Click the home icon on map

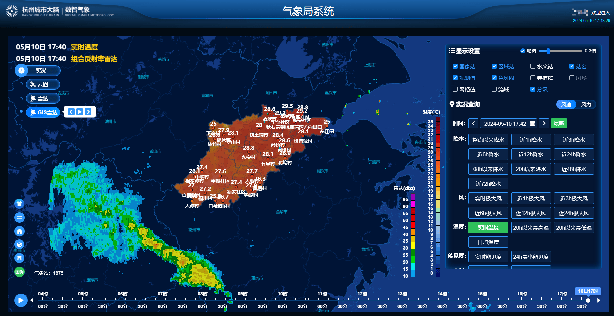coord(19,231)
